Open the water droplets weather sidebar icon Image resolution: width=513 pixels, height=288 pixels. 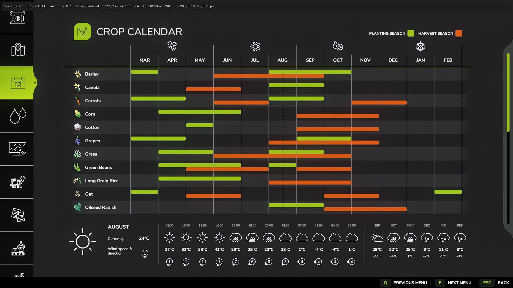coord(18,116)
